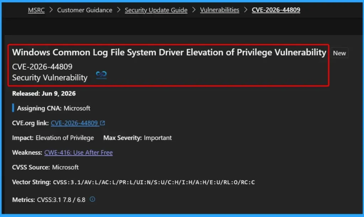The image size is (364, 217).
Task: Open CWE-416: Use After Free link
Action: (79, 153)
